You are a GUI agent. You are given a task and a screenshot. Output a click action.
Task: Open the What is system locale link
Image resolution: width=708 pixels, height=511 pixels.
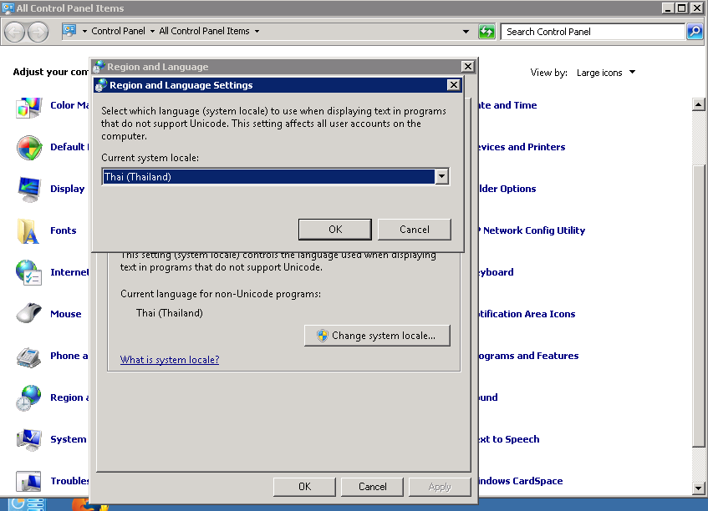point(170,360)
